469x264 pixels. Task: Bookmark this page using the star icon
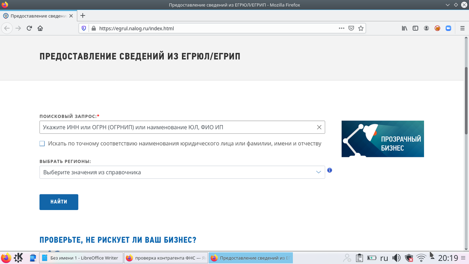(x=360, y=28)
